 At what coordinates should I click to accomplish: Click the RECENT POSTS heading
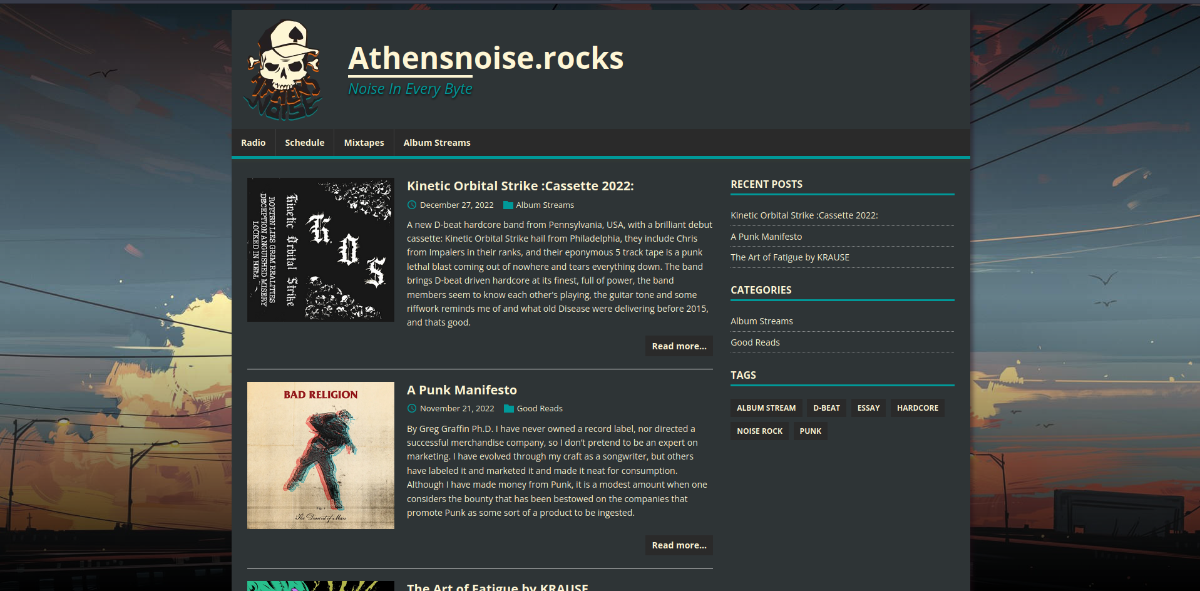766,184
